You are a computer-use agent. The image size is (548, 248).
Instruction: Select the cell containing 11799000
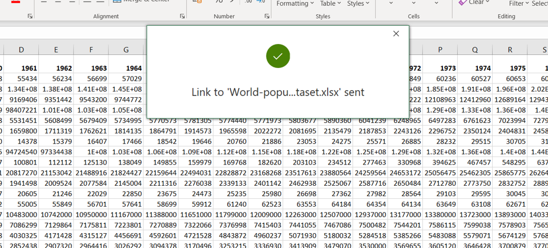point(231,215)
